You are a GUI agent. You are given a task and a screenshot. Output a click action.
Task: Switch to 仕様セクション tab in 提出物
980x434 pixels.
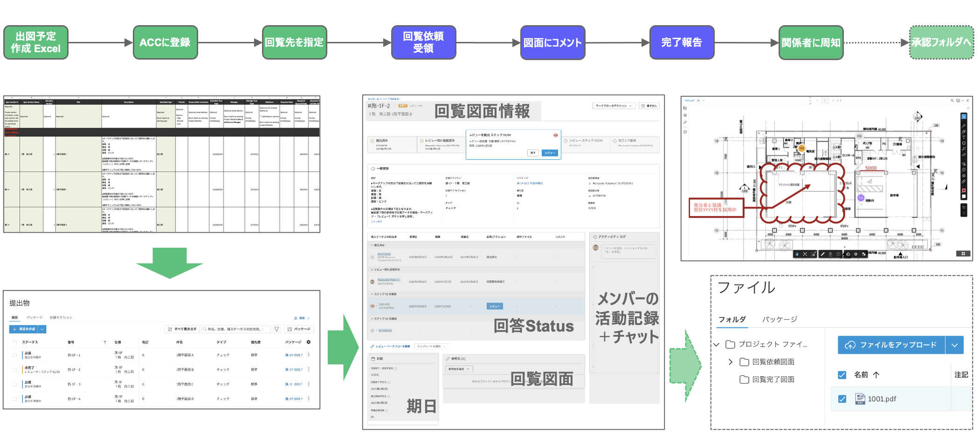pos(61,318)
